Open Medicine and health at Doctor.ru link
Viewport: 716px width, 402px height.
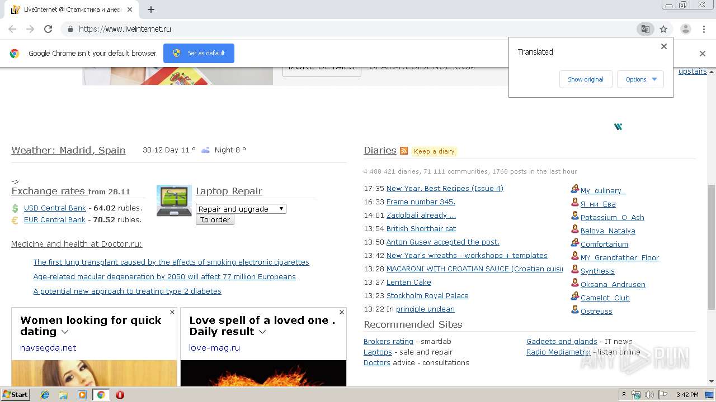pyautogui.click(x=77, y=244)
